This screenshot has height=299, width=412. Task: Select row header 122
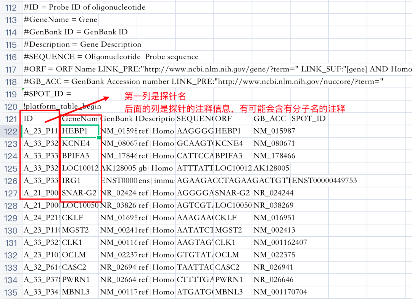[x=11, y=131]
